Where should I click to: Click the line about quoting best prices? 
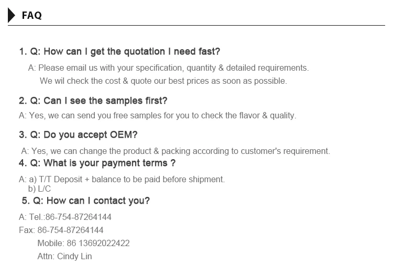point(163,81)
